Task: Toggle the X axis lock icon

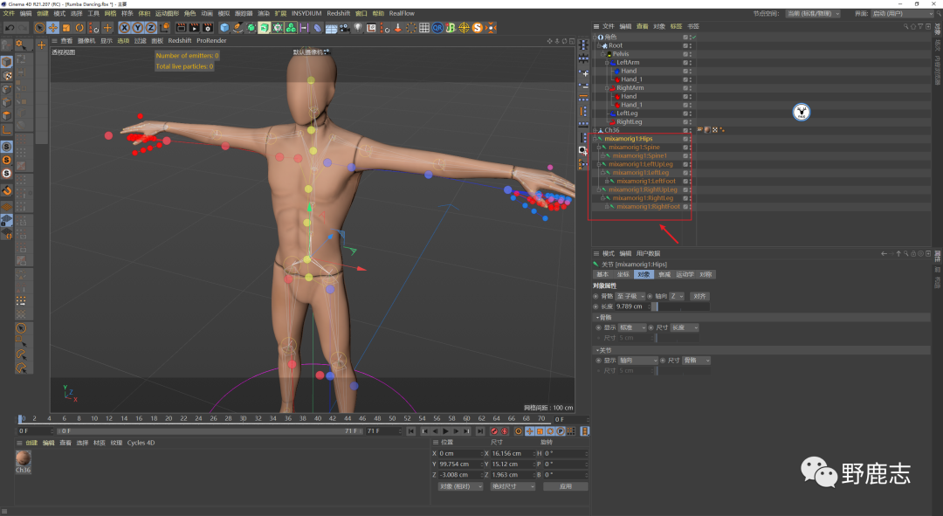Action: pos(124,28)
